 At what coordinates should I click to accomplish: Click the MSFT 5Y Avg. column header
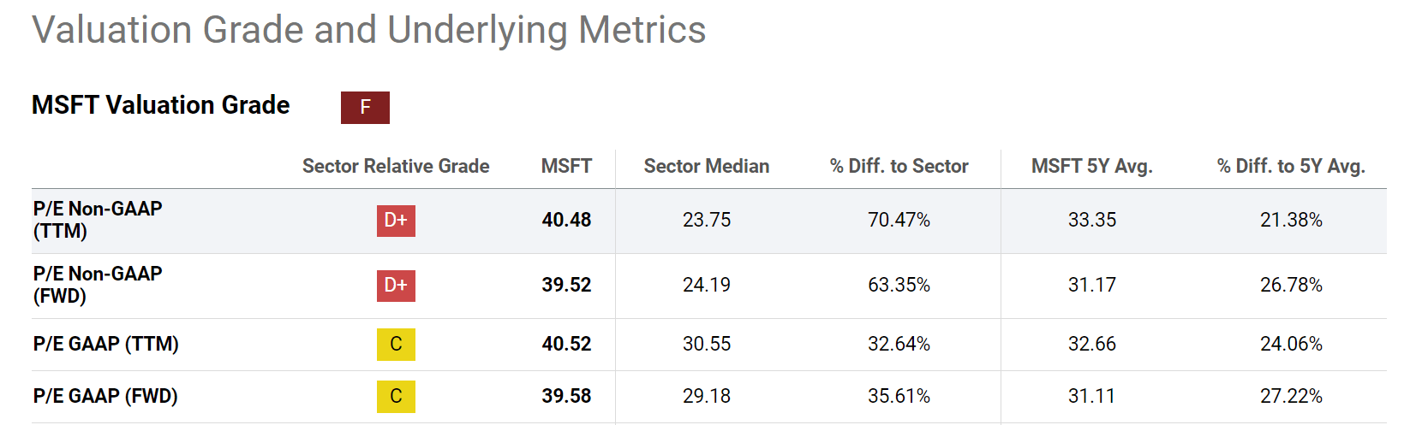click(x=1091, y=166)
